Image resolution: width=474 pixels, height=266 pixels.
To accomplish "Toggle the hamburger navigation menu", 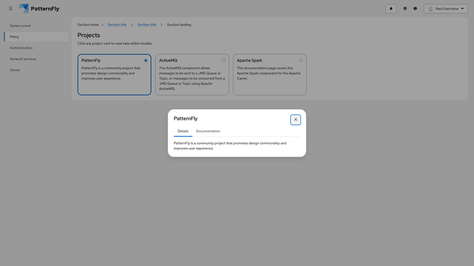I will coord(11,8).
